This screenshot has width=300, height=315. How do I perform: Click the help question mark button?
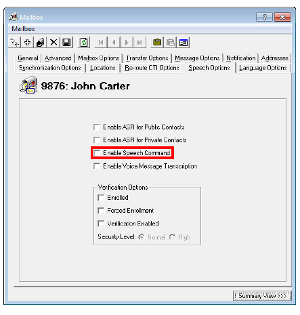(x=265, y=17)
